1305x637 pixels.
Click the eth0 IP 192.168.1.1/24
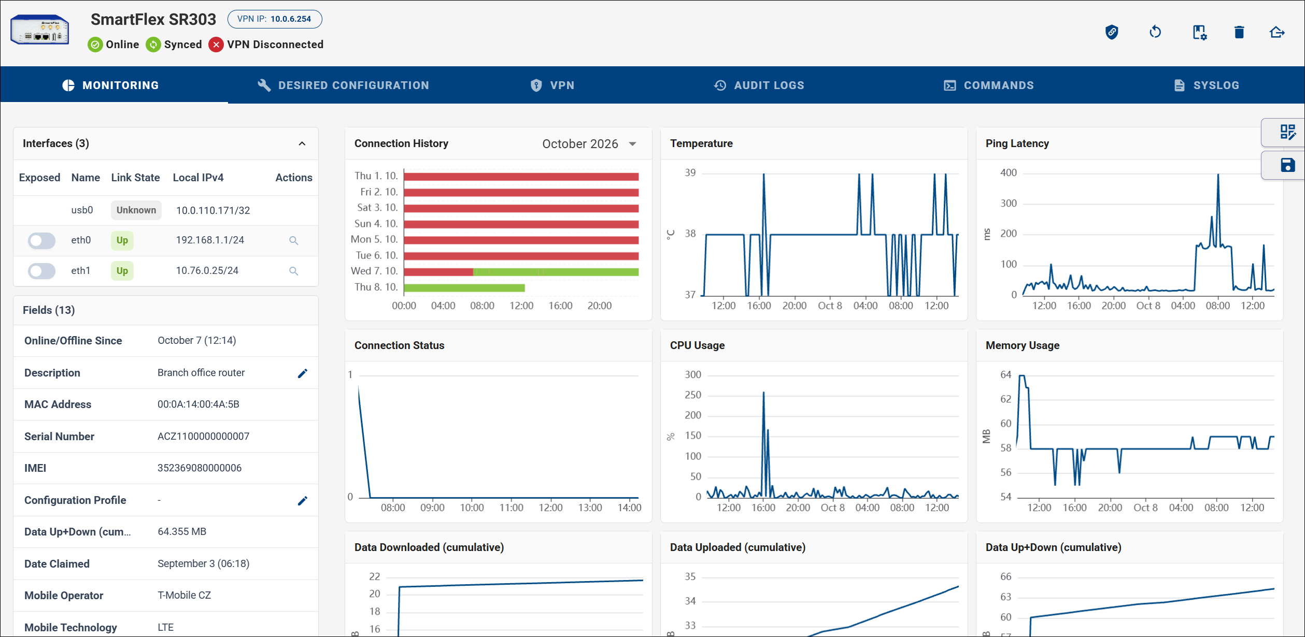[x=210, y=240]
